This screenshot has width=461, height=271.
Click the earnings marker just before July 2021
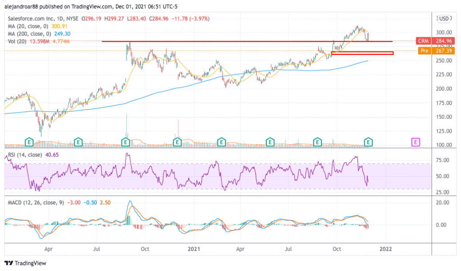(x=270, y=142)
